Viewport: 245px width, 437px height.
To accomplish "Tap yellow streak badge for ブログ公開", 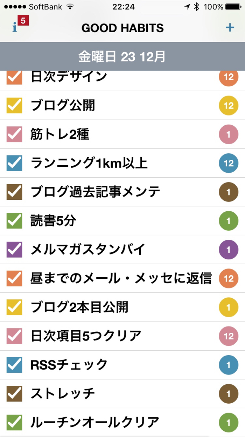I will coord(229,106).
